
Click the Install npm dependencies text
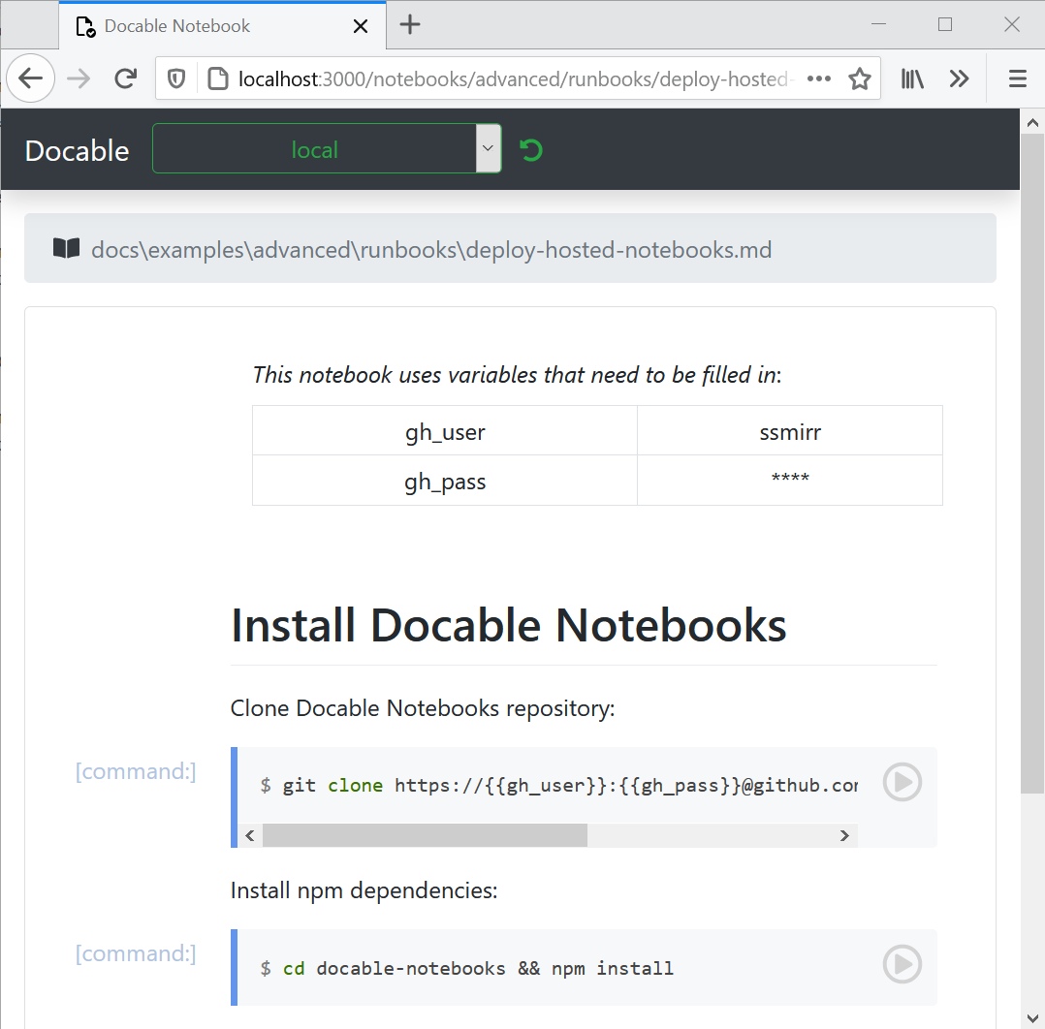coord(364,890)
